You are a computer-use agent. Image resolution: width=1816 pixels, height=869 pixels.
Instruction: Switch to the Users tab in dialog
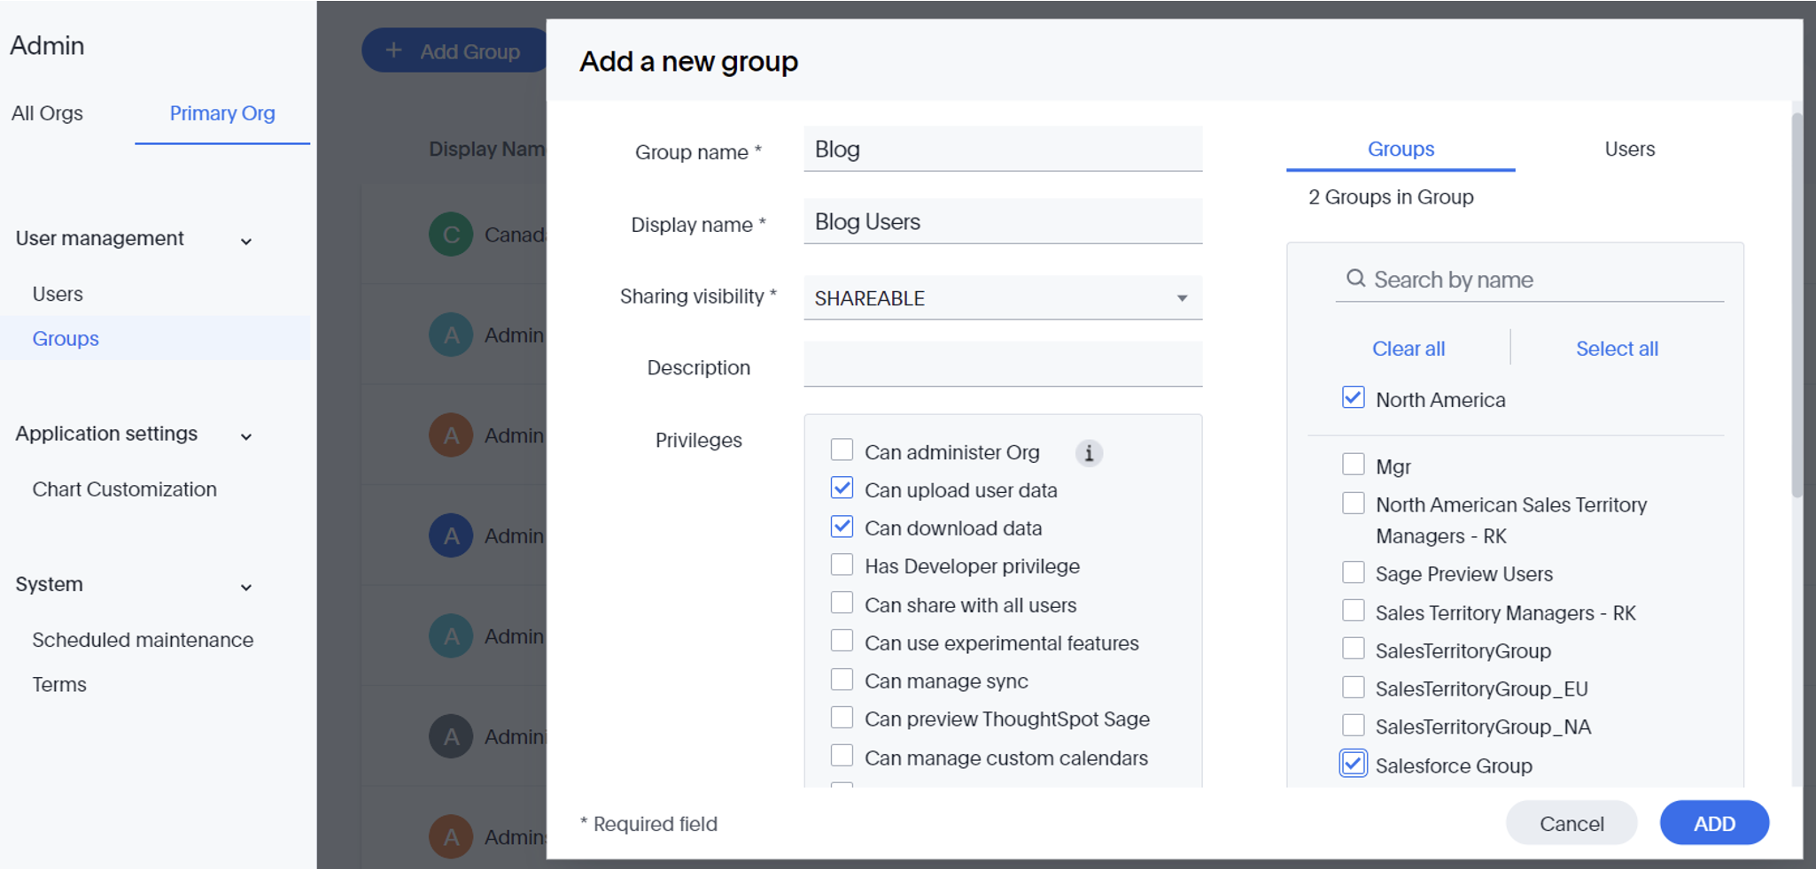tap(1629, 149)
